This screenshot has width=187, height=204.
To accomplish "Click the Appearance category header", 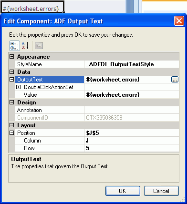I will [x=94, y=57].
